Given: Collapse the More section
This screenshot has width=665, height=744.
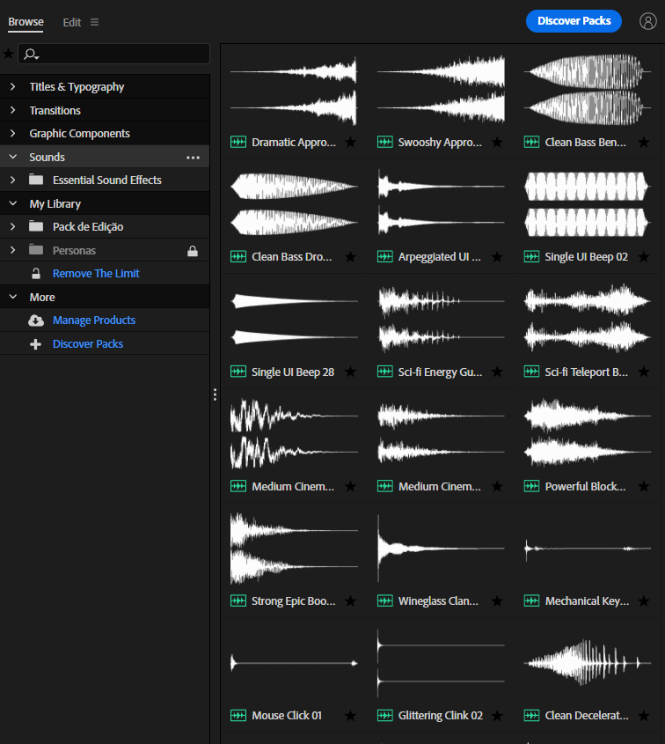Looking at the screenshot, I should (x=13, y=297).
